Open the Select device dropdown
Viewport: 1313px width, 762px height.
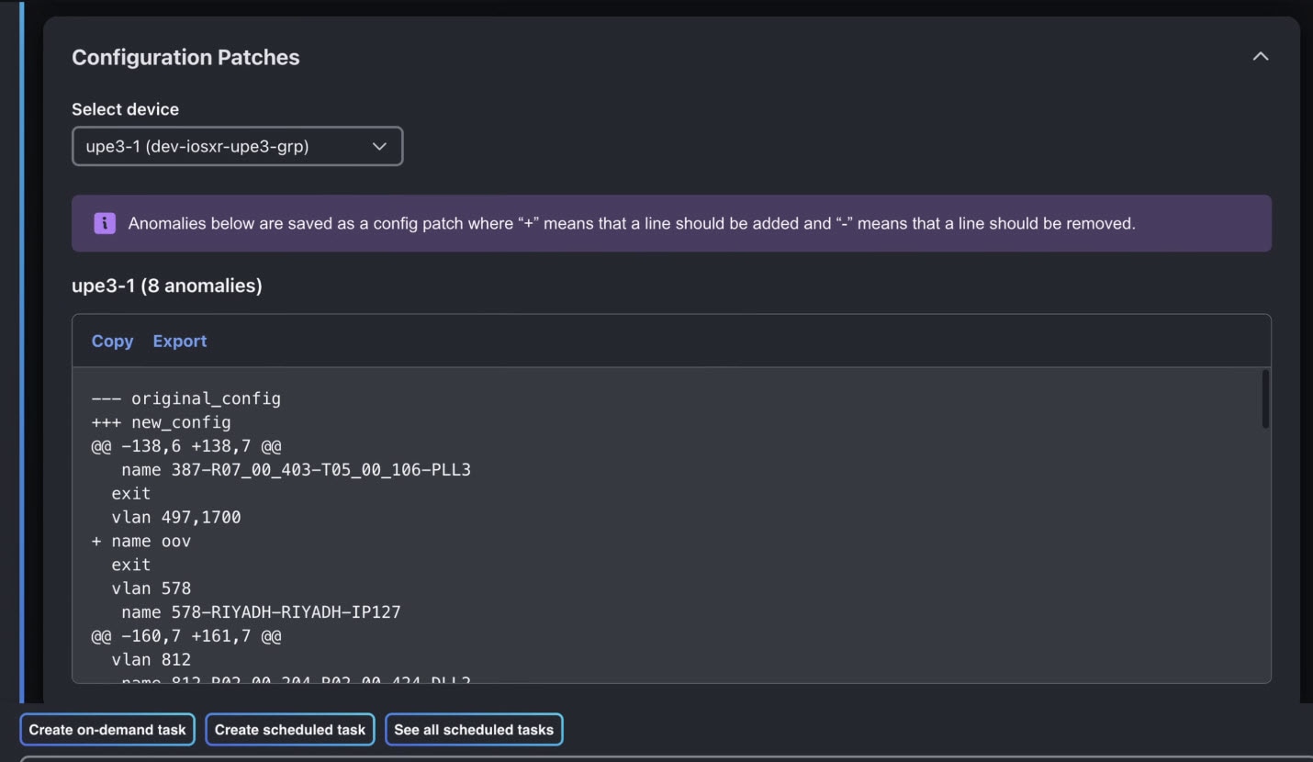coord(237,146)
